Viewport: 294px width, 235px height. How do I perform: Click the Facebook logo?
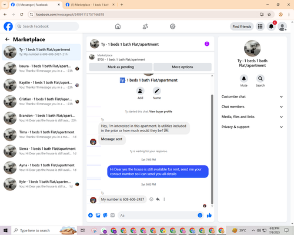pyautogui.click(x=8, y=26)
